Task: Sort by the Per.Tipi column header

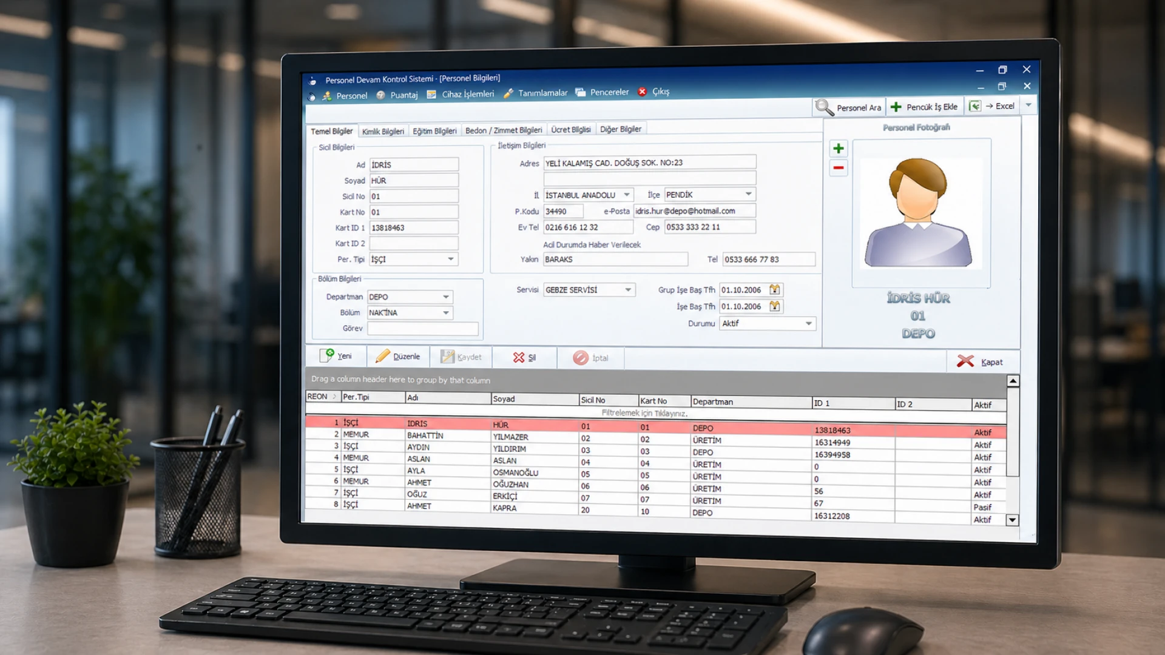Action: 373,397
